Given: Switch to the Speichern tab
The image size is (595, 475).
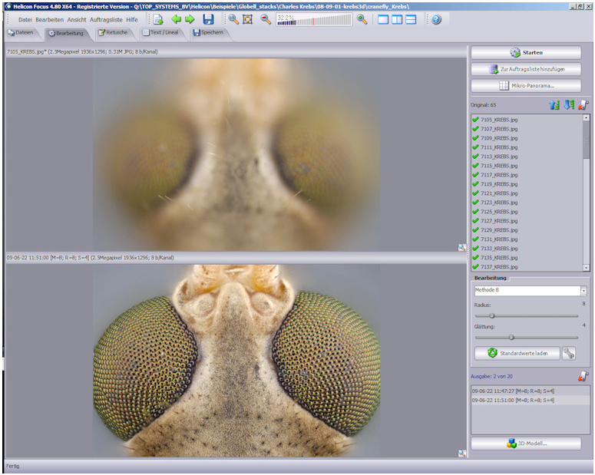Looking at the screenshot, I should (208, 33).
